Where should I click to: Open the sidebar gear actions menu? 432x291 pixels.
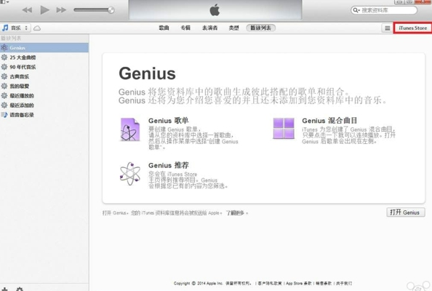pos(20,289)
